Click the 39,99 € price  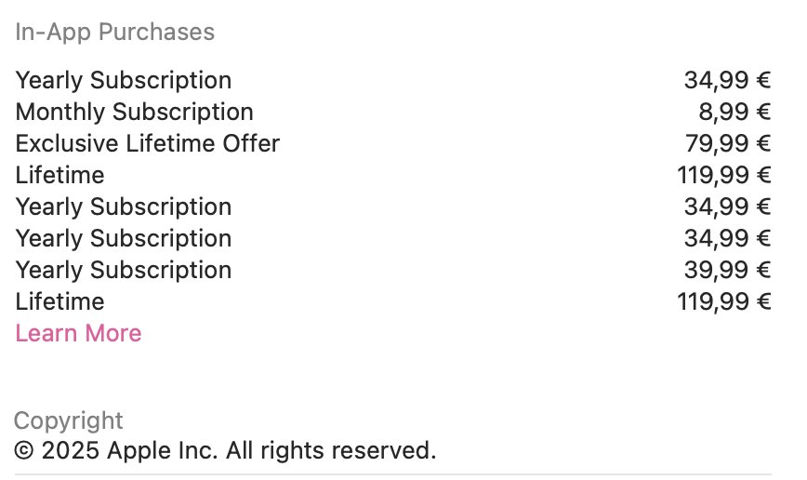[x=727, y=271]
